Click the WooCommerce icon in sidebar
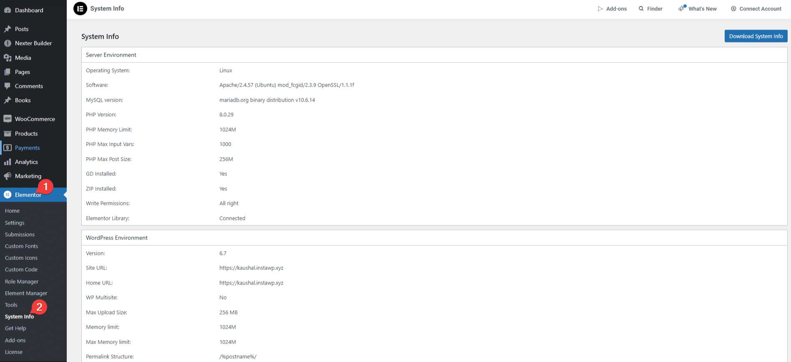This screenshot has width=791, height=362. (x=8, y=119)
